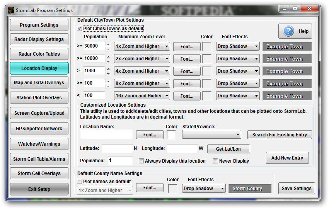Image resolution: width=329 pixels, height=209 pixels.
Task: Open Drop Shadow font effects for 10000 row
Action: (238, 59)
